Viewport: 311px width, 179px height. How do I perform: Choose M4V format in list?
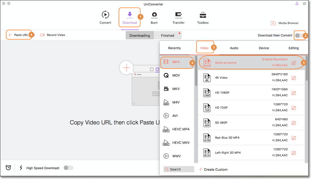pos(177,102)
